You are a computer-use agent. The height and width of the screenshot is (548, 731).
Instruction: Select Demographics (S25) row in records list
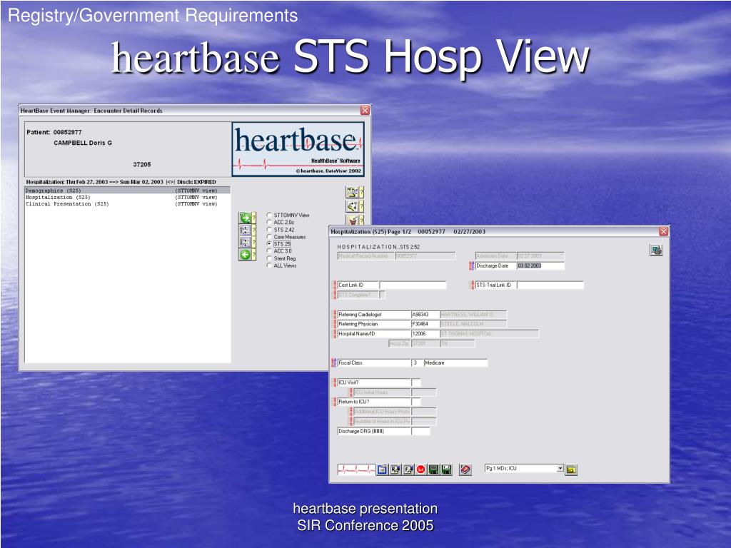[127, 191]
